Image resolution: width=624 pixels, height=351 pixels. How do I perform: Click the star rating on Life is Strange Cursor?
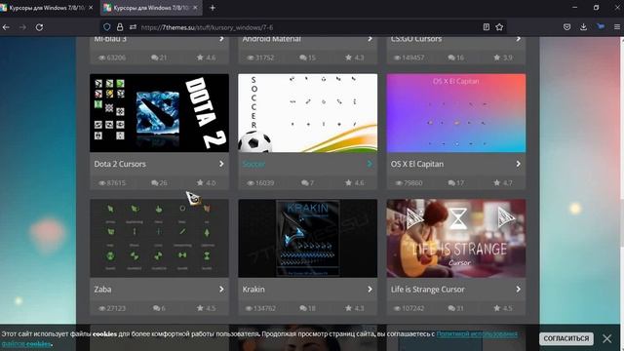[496, 308]
